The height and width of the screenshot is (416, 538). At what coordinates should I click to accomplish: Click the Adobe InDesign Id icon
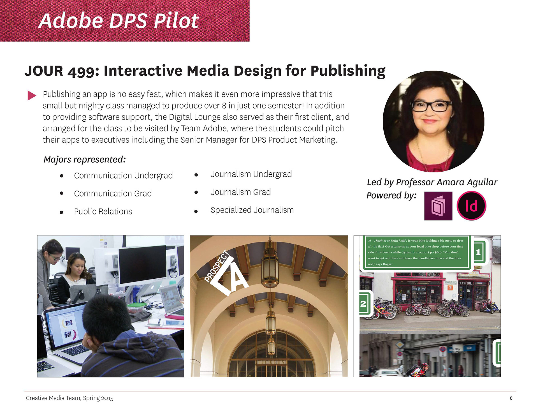coord(471,206)
